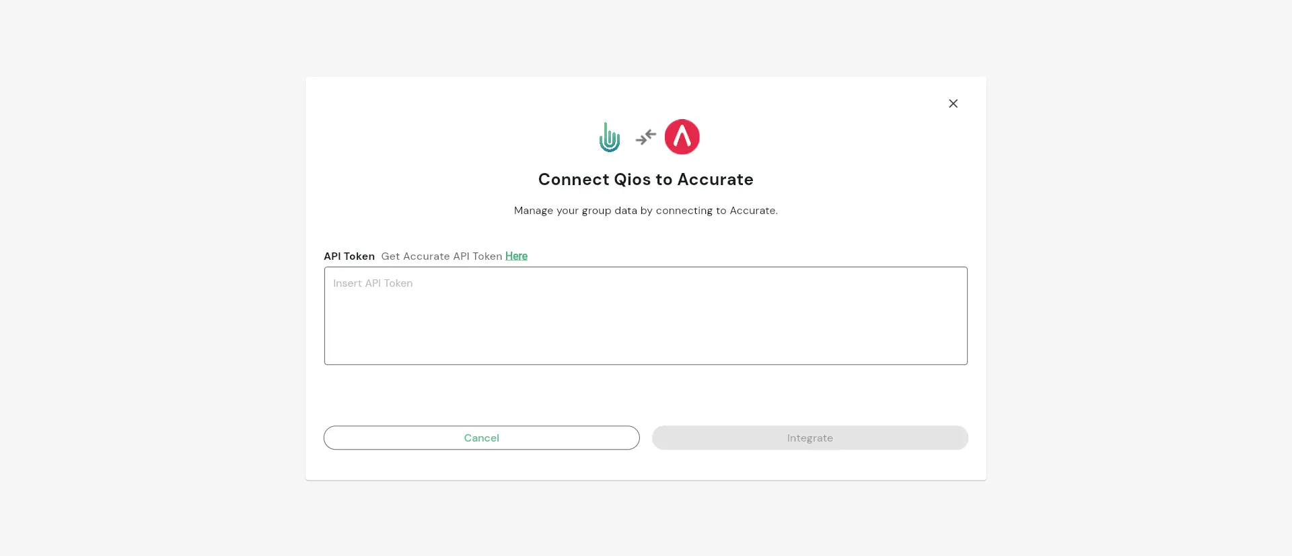
Task: Follow the green underlined Here hyperlink
Action: pyautogui.click(x=516, y=256)
